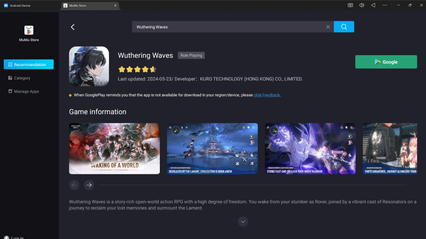This screenshot has width=426, height=239.
Task: Click the Role Playing category tag
Action: pyautogui.click(x=191, y=55)
